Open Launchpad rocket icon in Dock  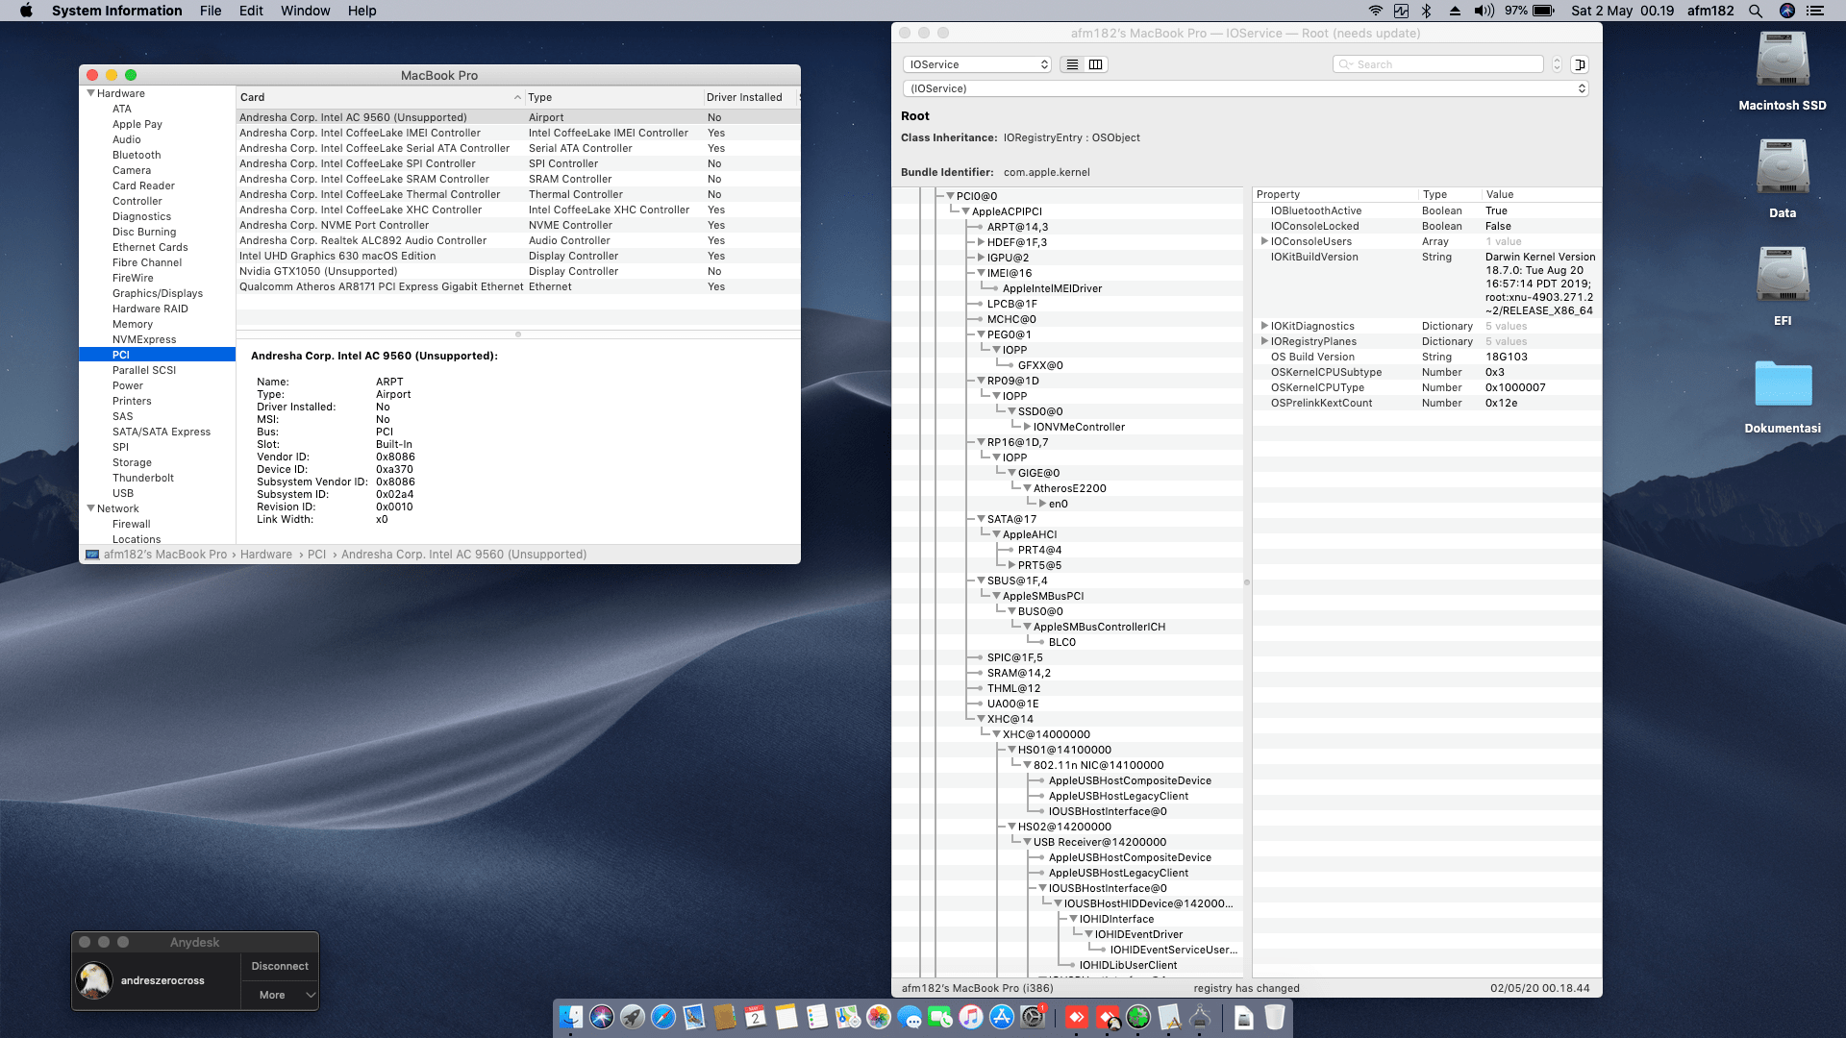coord(633,1017)
